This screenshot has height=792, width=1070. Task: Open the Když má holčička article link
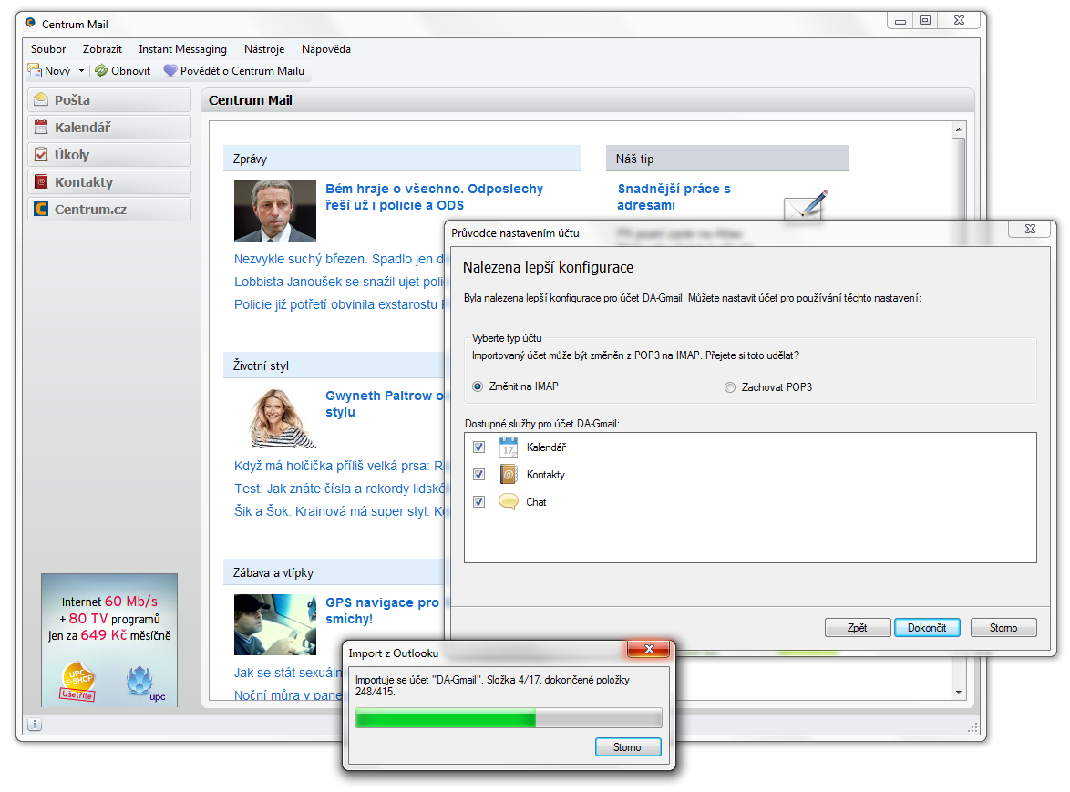click(x=338, y=466)
